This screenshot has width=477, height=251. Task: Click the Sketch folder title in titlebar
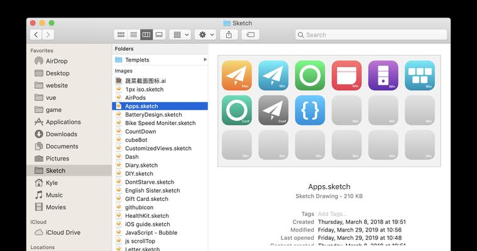click(238, 23)
